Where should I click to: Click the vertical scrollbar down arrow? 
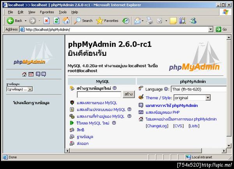point(229,146)
